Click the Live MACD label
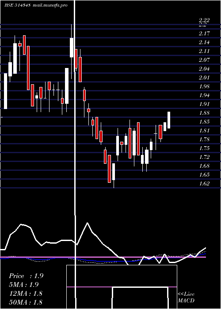Viewport: 221px width, 309px height. tap(186, 297)
